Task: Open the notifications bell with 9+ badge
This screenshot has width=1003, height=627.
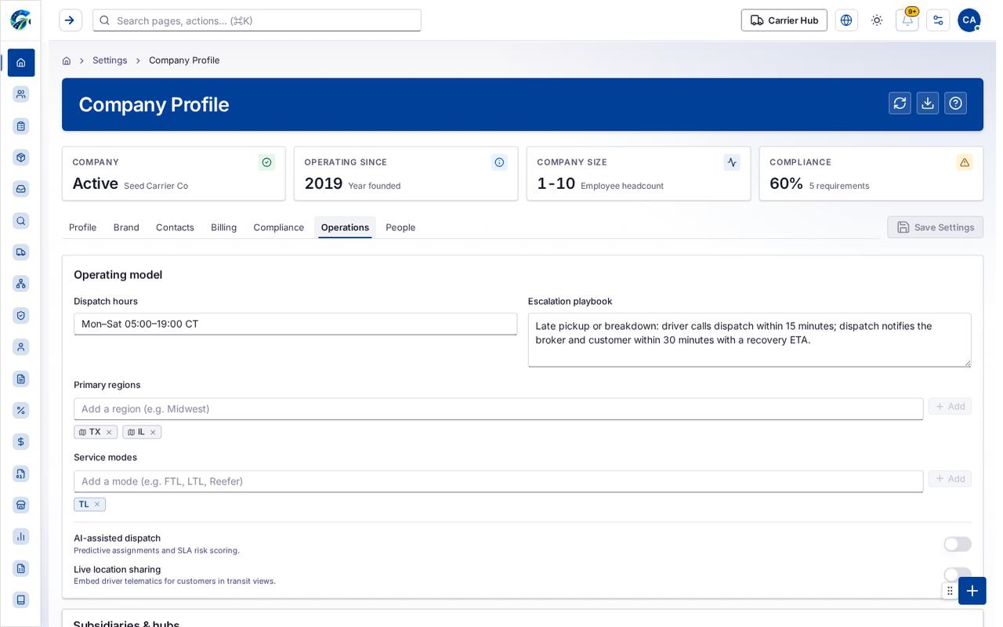Action: pyautogui.click(x=907, y=20)
